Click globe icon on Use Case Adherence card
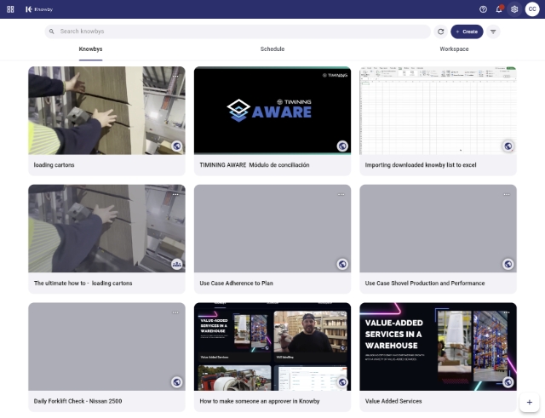This screenshot has width=545, height=418. click(x=342, y=265)
